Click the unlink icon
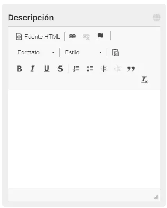 coord(86,37)
